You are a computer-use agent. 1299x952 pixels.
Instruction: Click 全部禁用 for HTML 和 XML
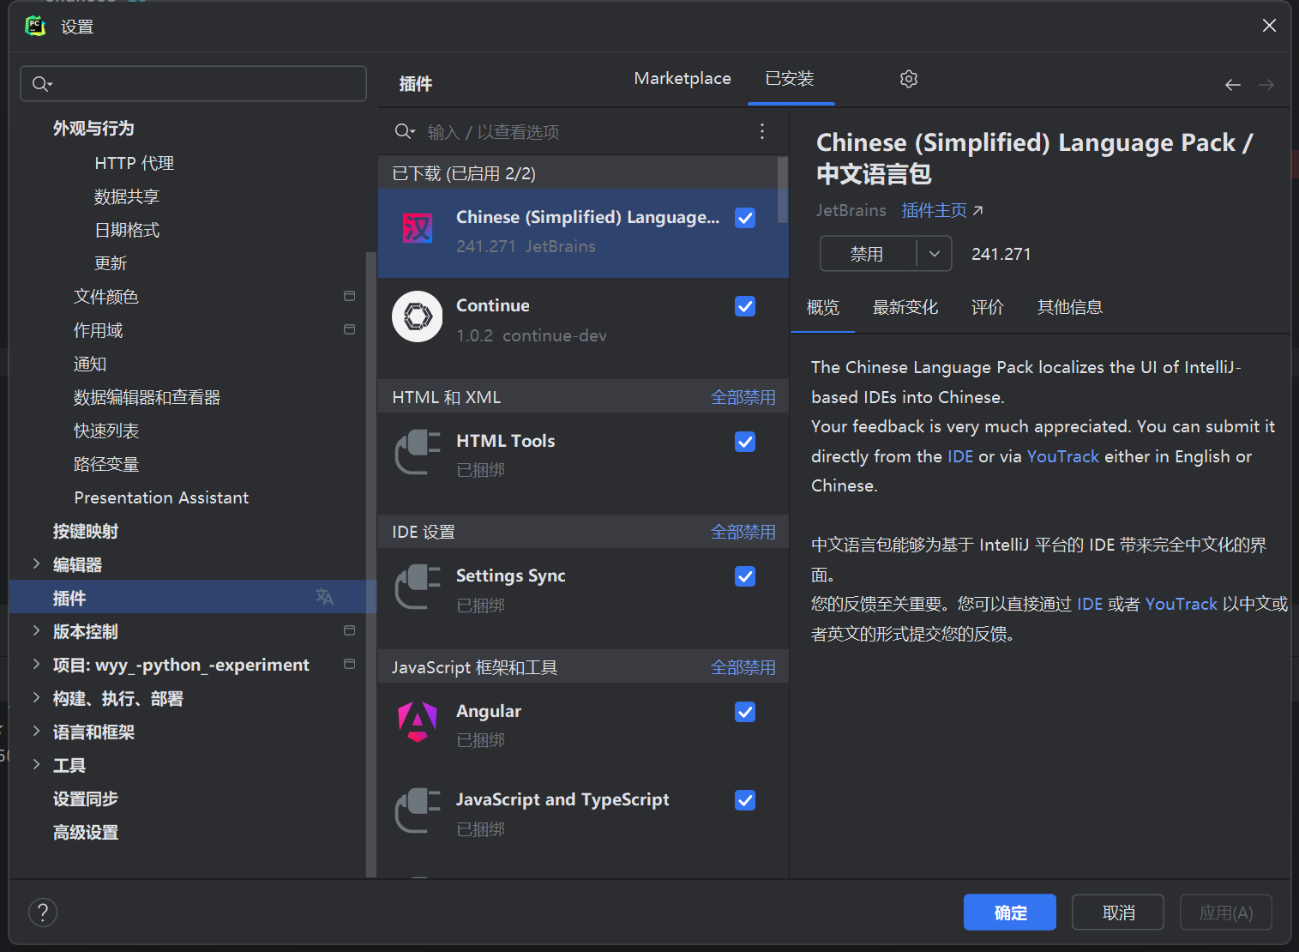[x=743, y=397]
